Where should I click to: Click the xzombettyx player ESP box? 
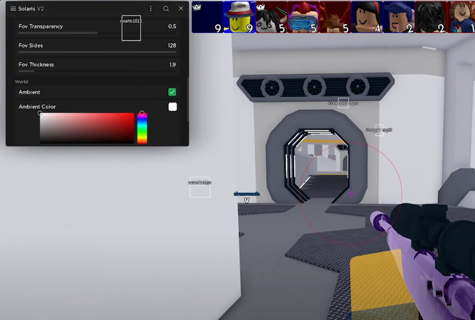pos(200,187)
